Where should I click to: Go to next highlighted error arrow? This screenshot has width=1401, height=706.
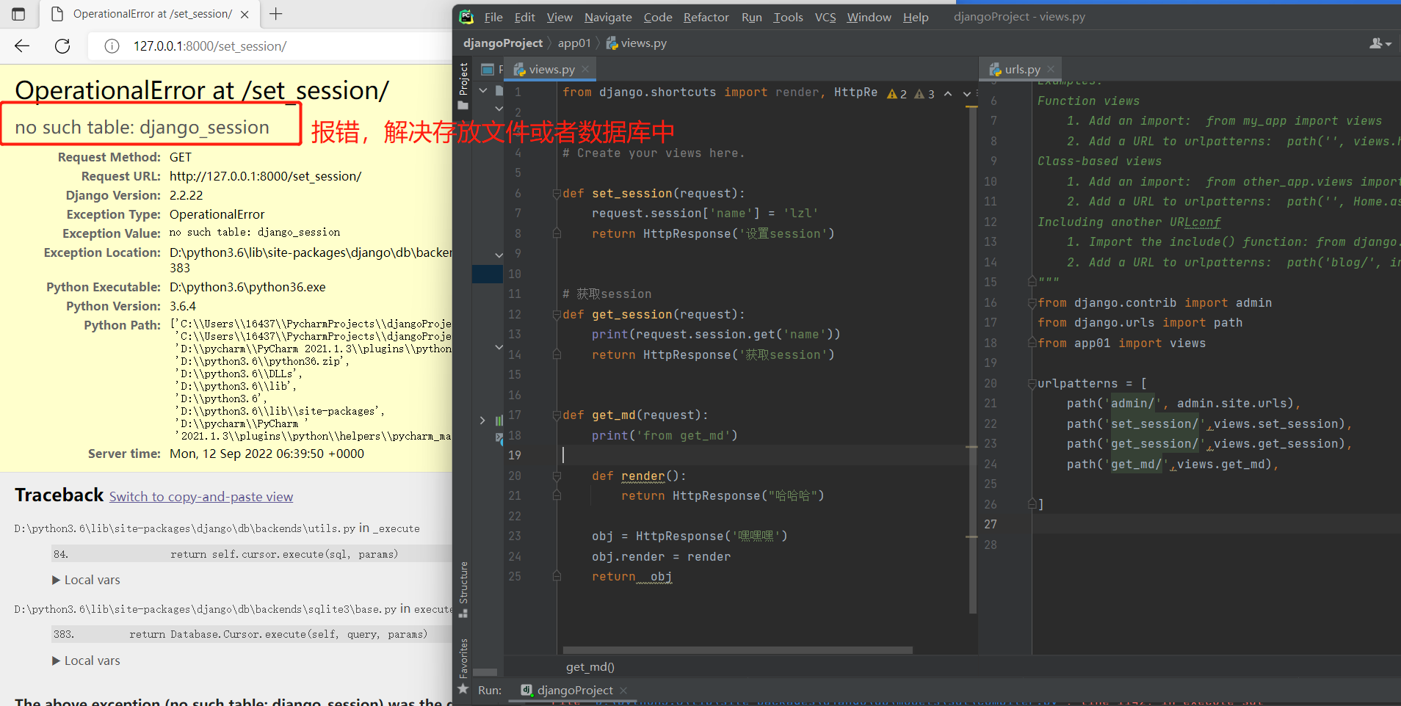(967, 93)
